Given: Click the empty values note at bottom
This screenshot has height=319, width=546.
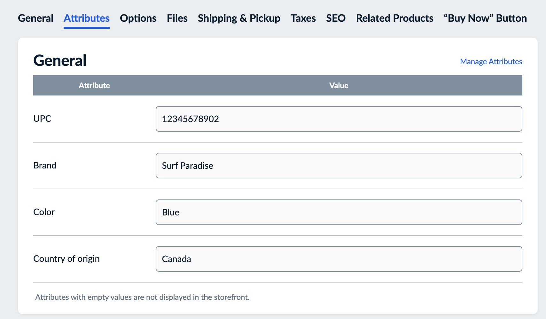Looking at the screenshot, I should [142, 297].
